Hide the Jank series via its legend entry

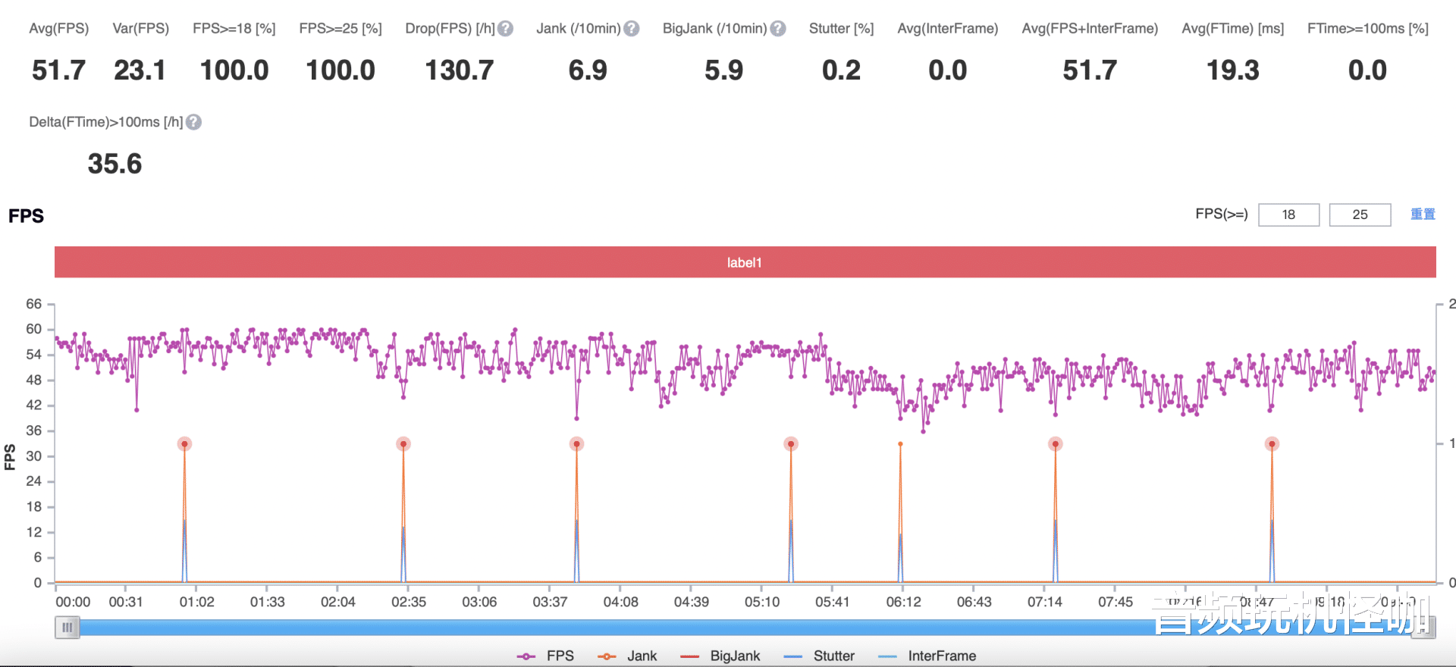627,656
